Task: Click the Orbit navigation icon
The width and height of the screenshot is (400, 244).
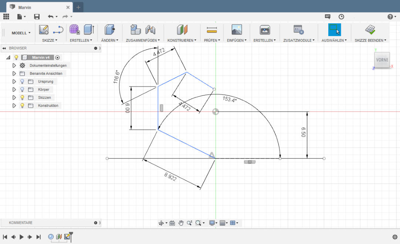Action: (x=161, y=223)
